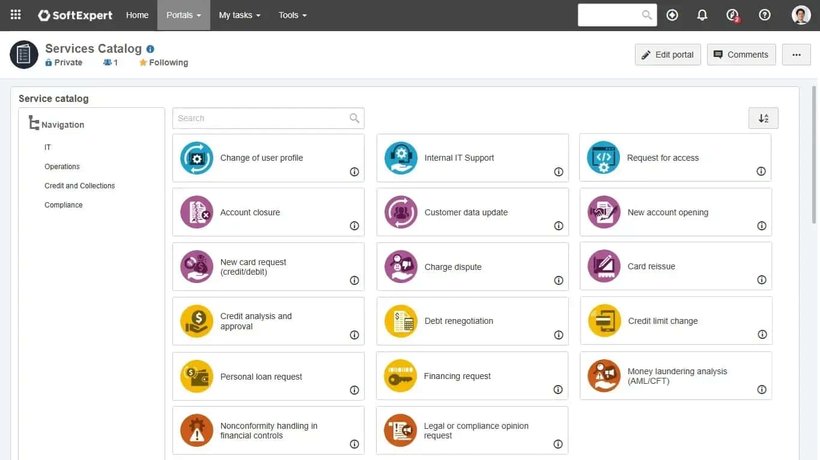Click the Financing request key icon

400,376
